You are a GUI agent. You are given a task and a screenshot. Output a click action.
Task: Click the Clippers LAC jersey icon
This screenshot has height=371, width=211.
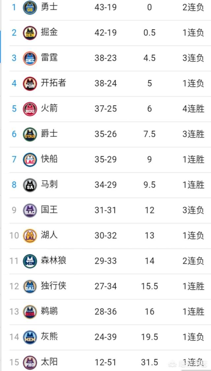point(30,160)
